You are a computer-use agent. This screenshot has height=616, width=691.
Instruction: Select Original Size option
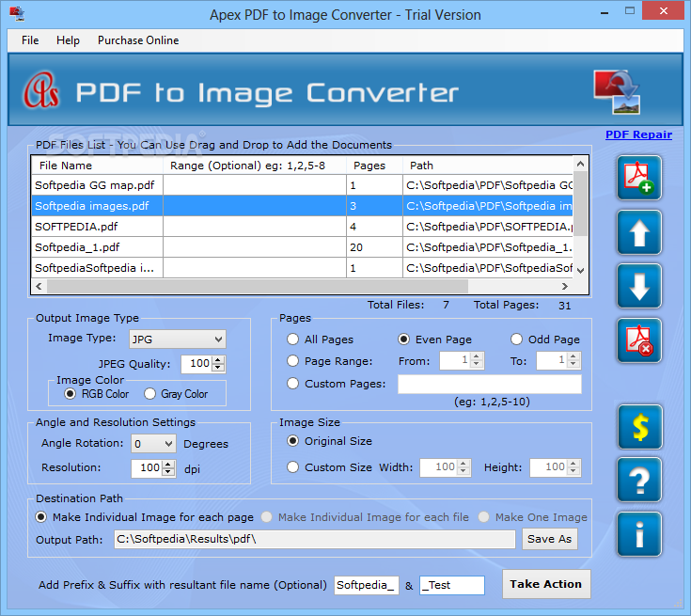pyautogui.click(x=292, y=441)
